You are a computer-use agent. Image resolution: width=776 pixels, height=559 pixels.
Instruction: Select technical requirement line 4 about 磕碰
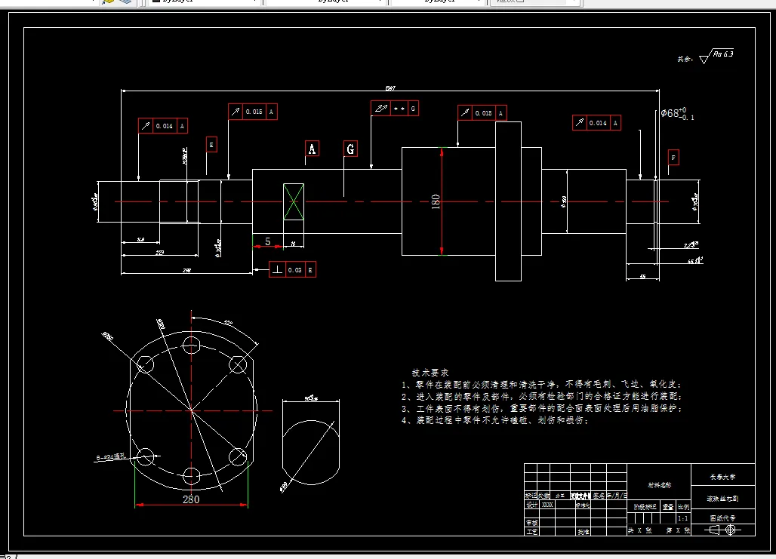(x=494, y=420)
